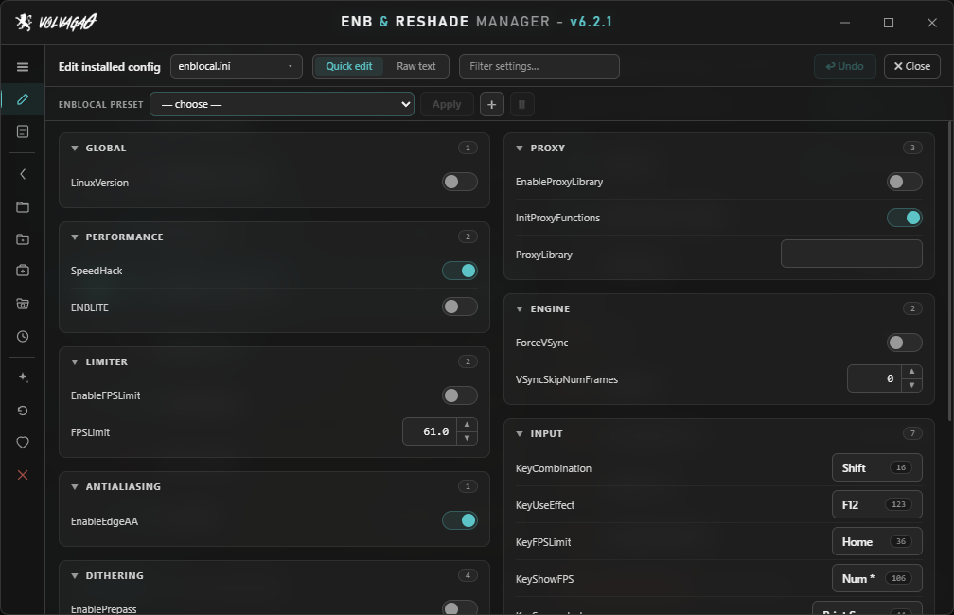Turn off EnableEdgeAA toggle
The width and height of the screenshot is (954, 615).
tap(459, 520)
